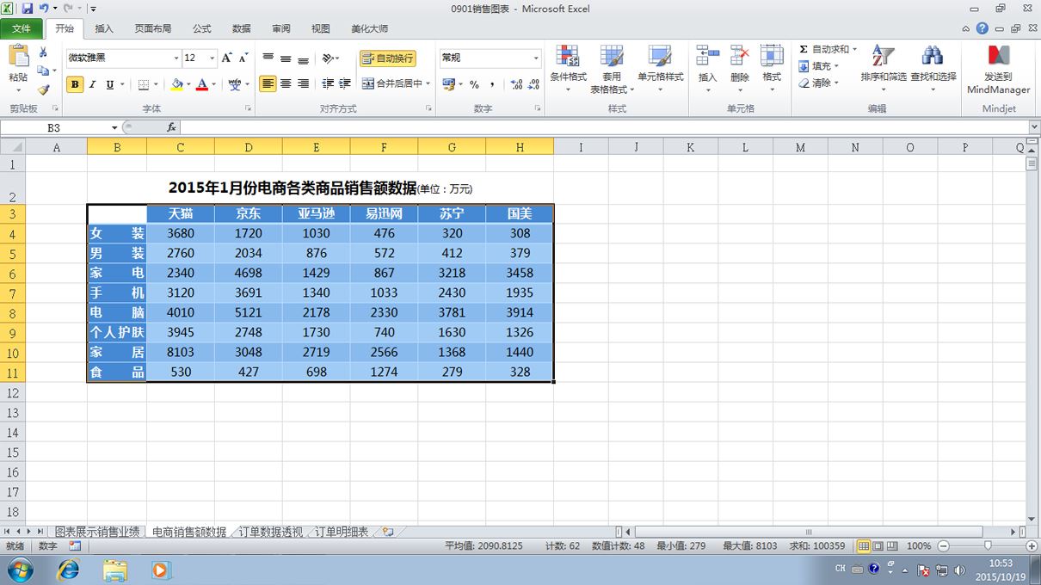Switch to the Formulas (公式) tab
Viewport: 1041px width, 585px height.
[202, 28]
